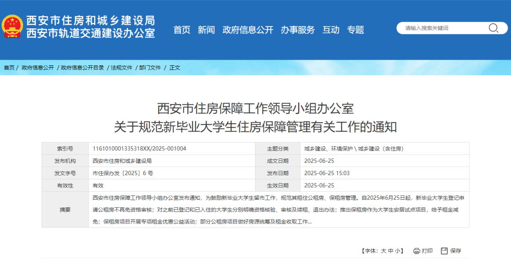The image size is (511, 265).
Task: Click the 生效日期 label cell
Action: (x=278, y=185)
